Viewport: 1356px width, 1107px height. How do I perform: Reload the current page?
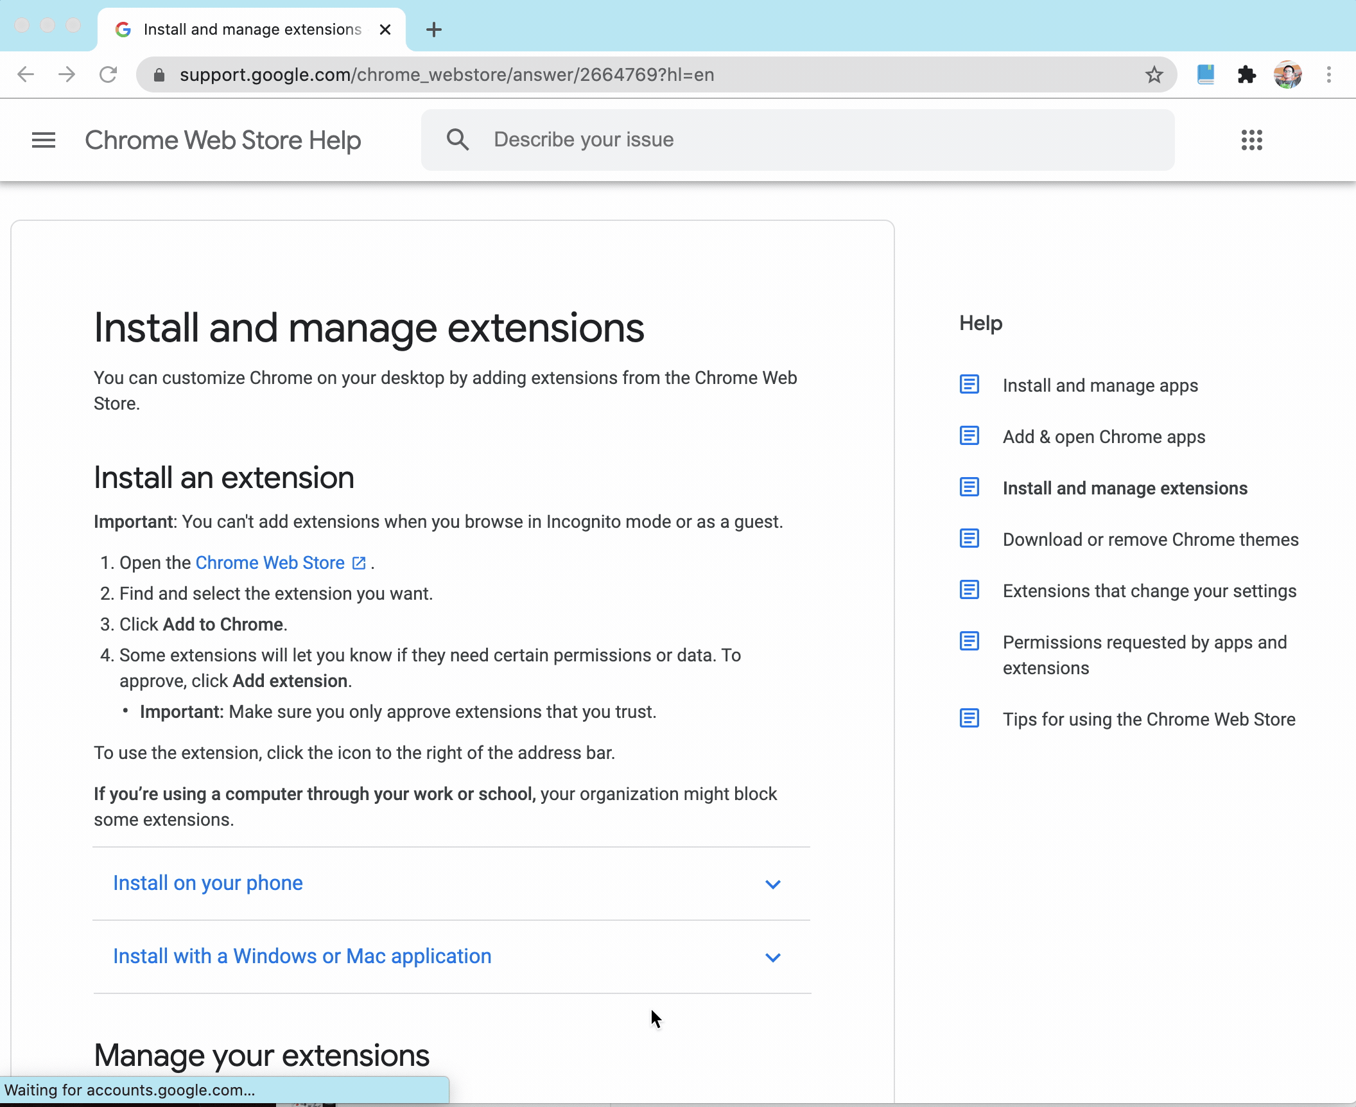108,74
